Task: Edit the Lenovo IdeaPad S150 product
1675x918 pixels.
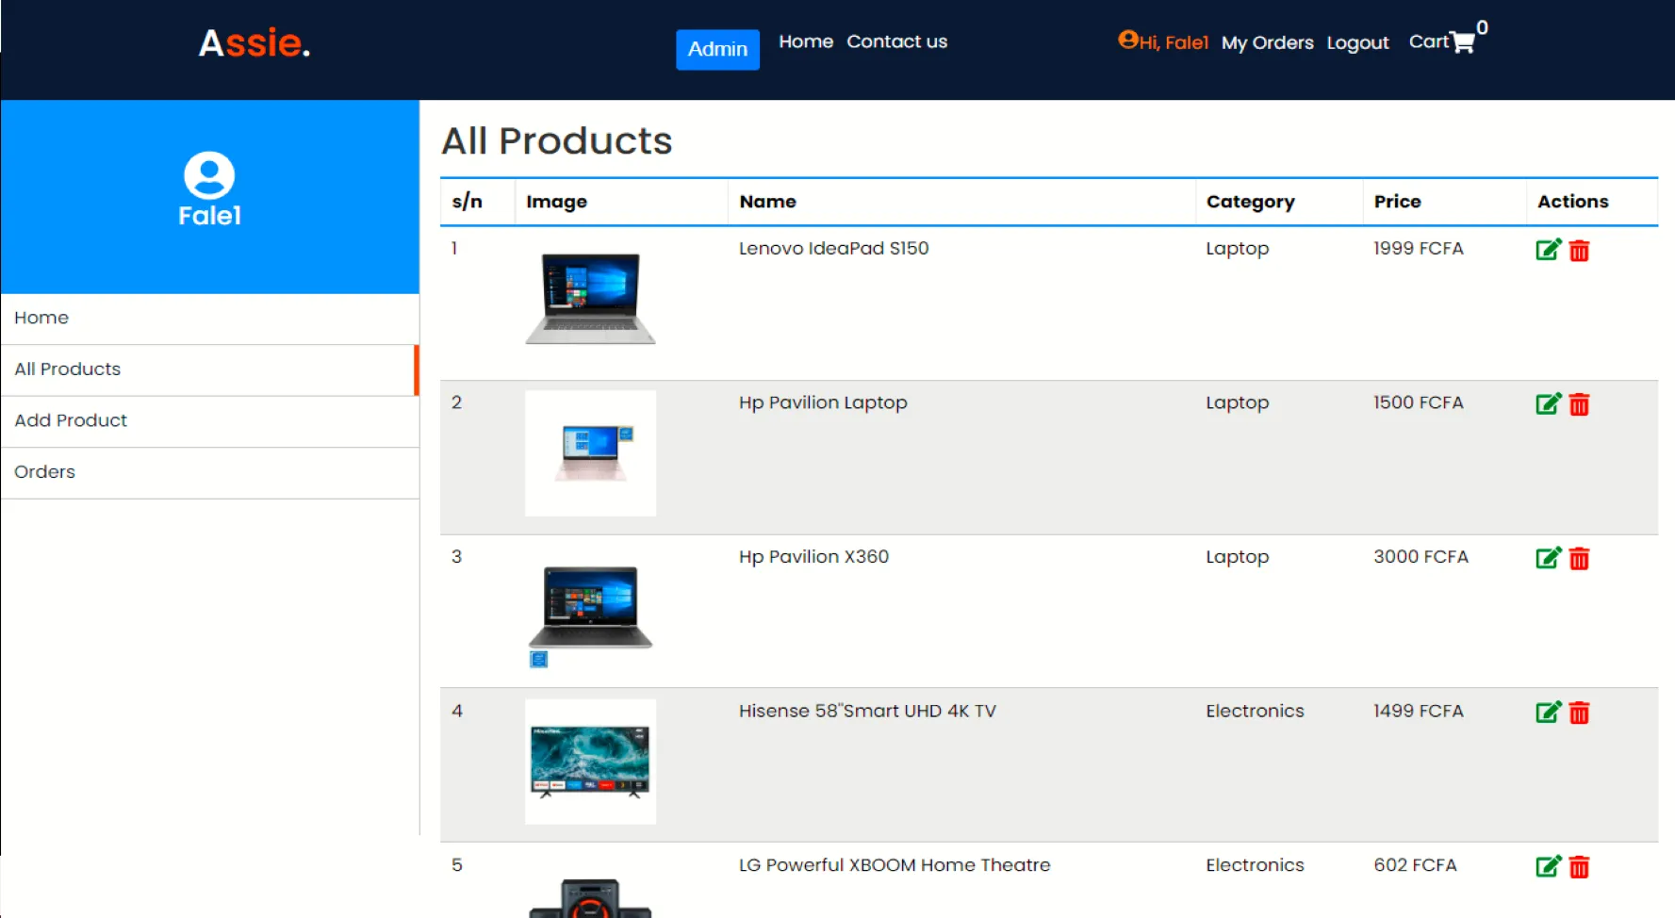Action: pos(1549,250)
